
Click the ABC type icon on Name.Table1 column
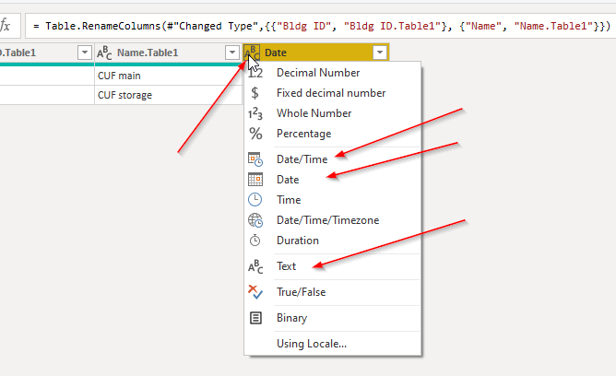(x=104, y=53)
